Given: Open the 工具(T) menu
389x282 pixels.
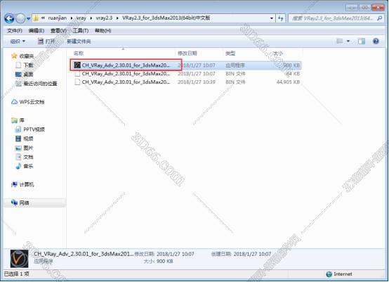Looking at the screenshot, I should coord(80,30).
